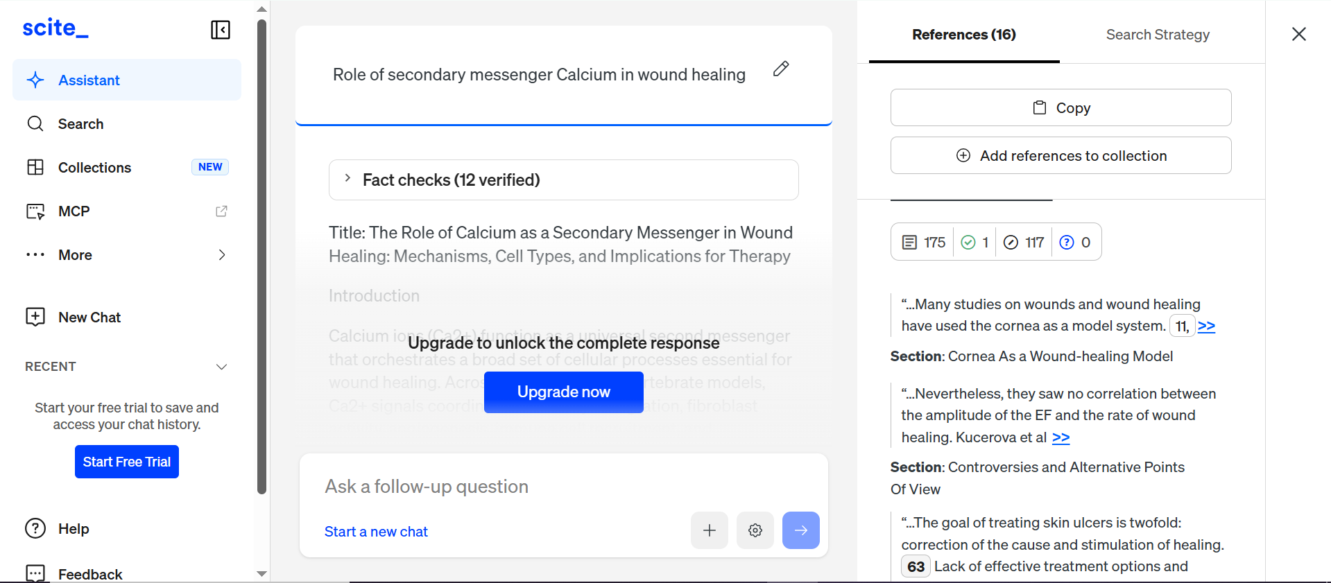Click the Upgrade now button
This screenshot has width=1331, height=583.
[x=564, y=392]
